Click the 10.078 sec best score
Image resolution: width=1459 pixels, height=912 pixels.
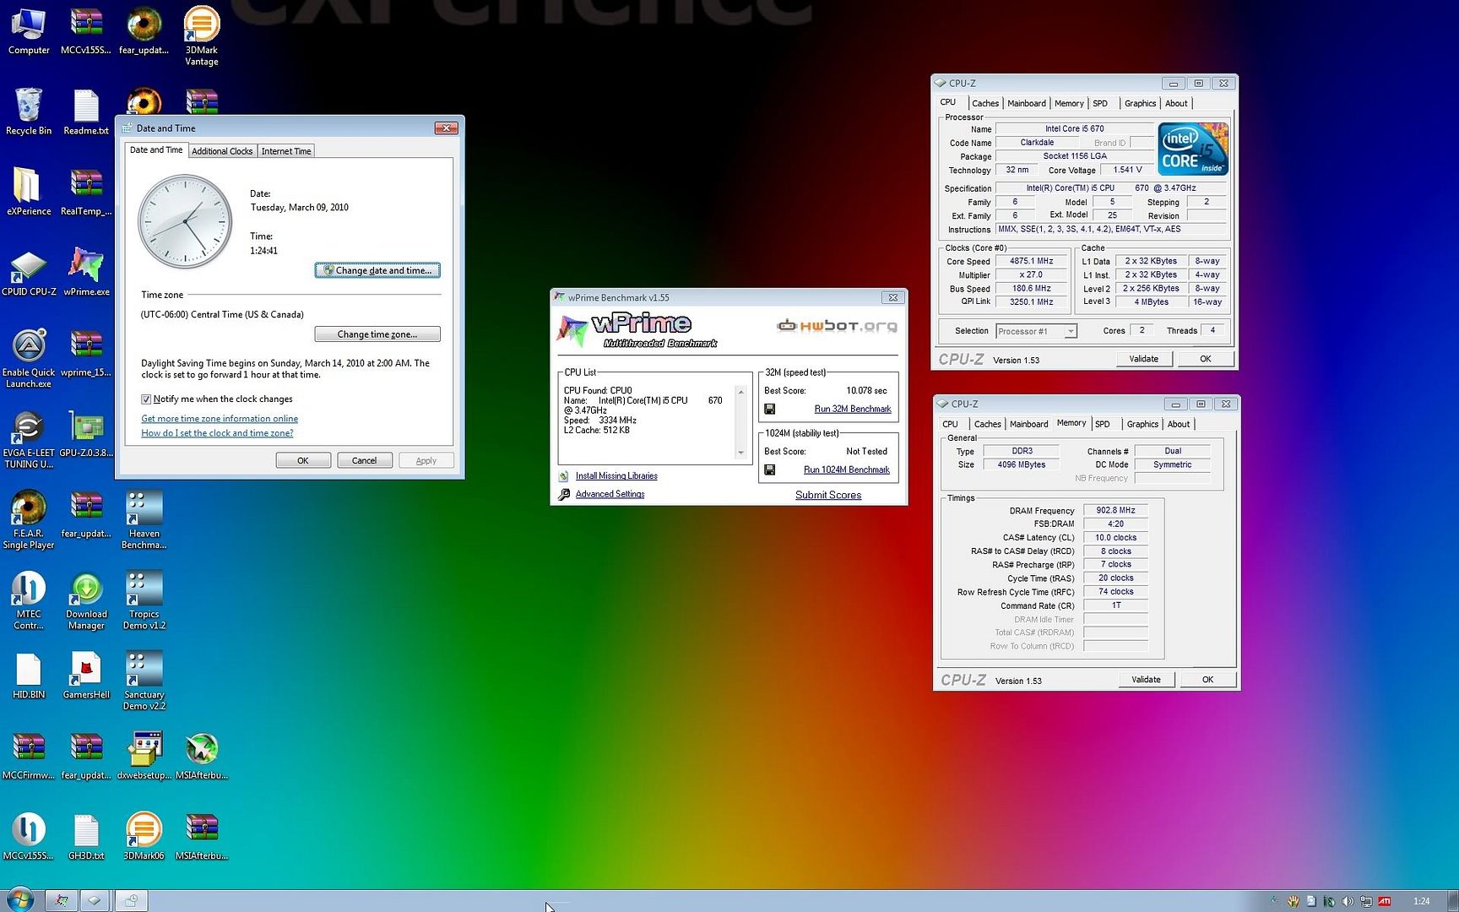coord(866,391)
